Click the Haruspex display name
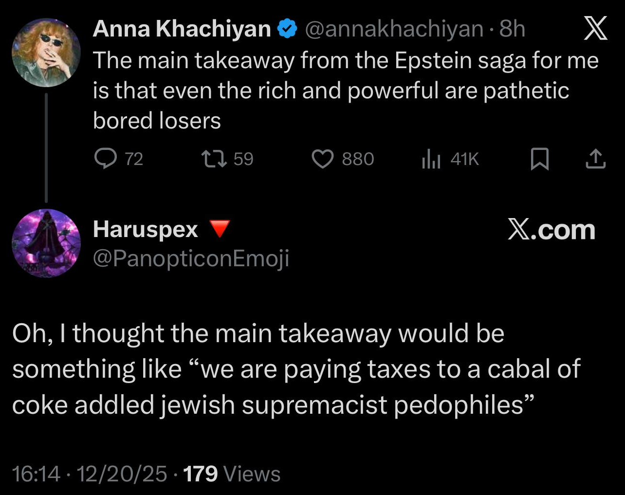 [x=146, y=229]
